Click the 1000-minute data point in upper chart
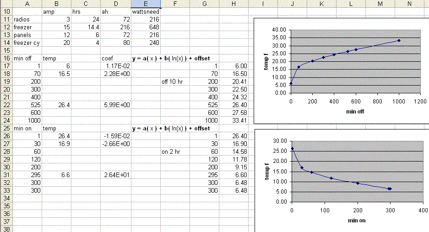The image size is (429, 232). click(399, 40)
